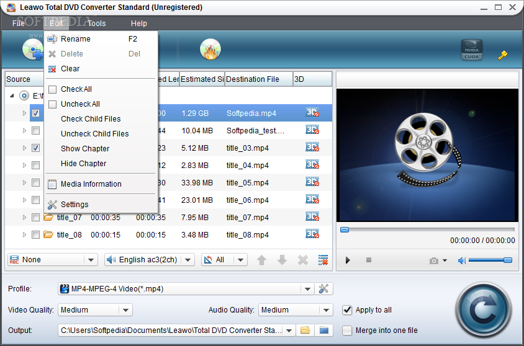Screen dimensions: 524x346
Task: Open the angle All dropdown
Action: click(224, 260)
